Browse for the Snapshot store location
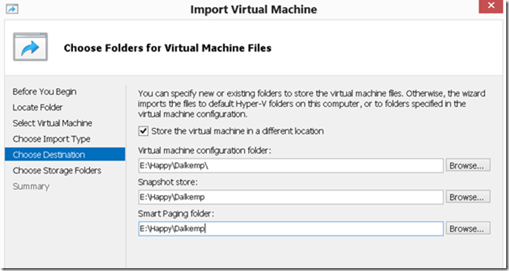Screen dimensions: 509x271 click(x=468, y=197)
